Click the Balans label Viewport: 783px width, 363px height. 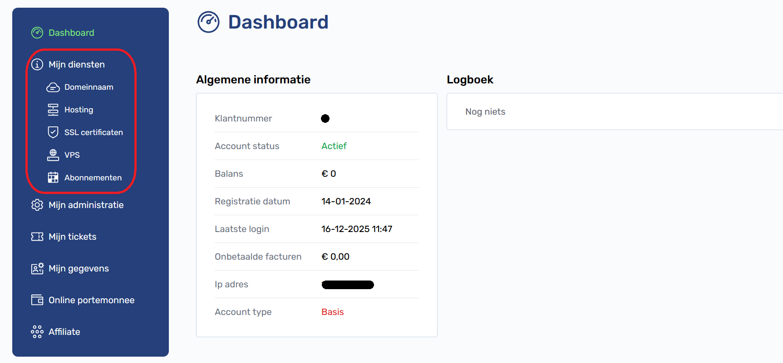click(x=229, y=174)
